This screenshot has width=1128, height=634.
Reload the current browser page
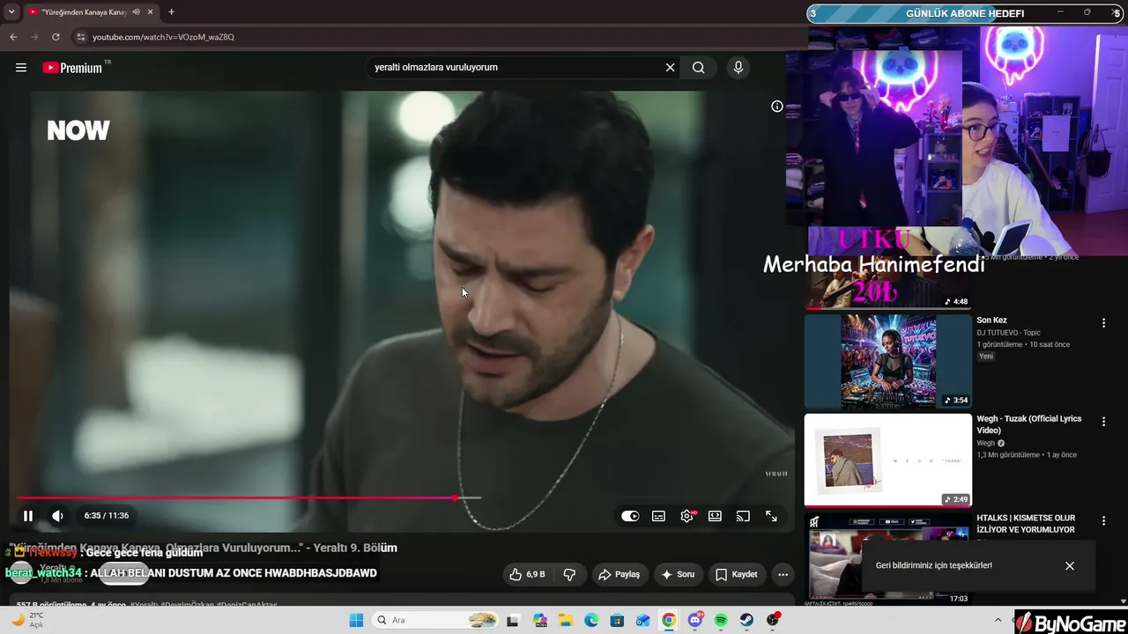click(x=56, y=37)
